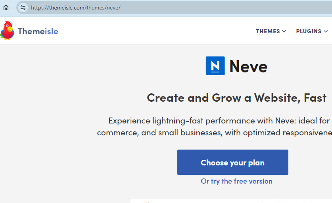Viewport: 332px width, 203px height.
Task: Click the Themeisle parrot logo
Action: (7, 31)
